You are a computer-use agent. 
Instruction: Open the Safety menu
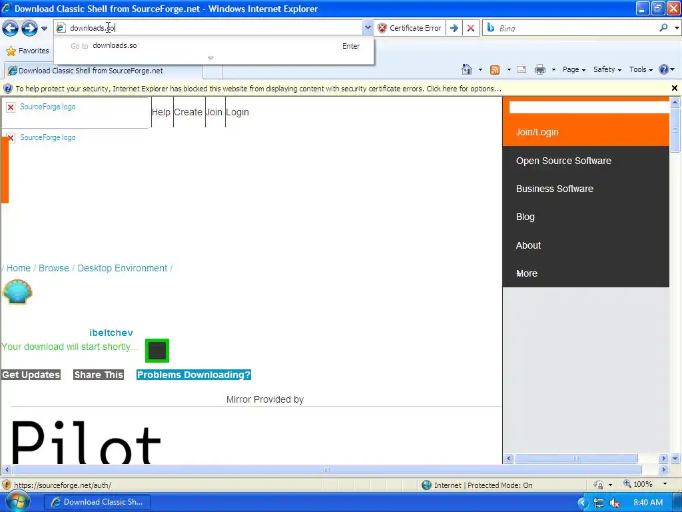tap(607, 69)
